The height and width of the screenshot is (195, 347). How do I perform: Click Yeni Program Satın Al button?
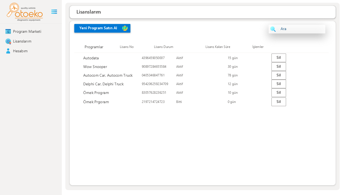(x=102, y=28)
